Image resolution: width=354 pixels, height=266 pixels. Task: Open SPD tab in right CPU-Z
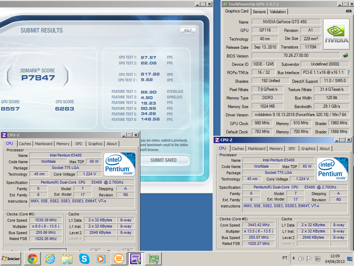pos(292,149)
